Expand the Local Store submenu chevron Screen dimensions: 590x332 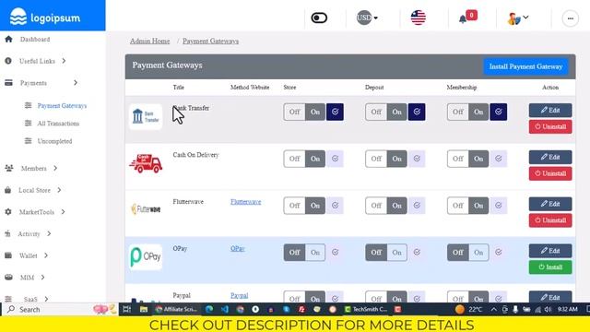point(59,190)
